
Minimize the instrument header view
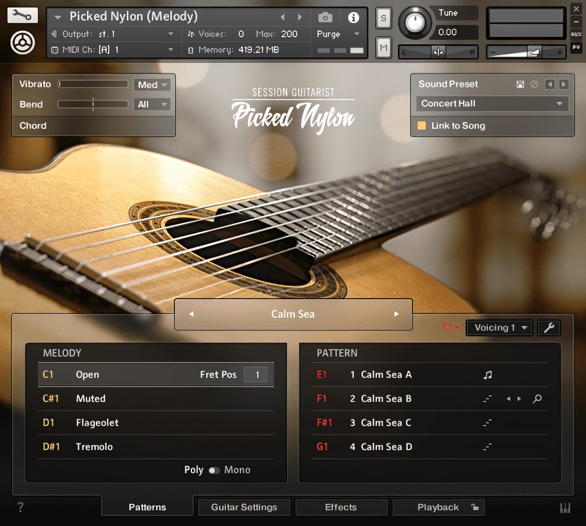(576, 22)
